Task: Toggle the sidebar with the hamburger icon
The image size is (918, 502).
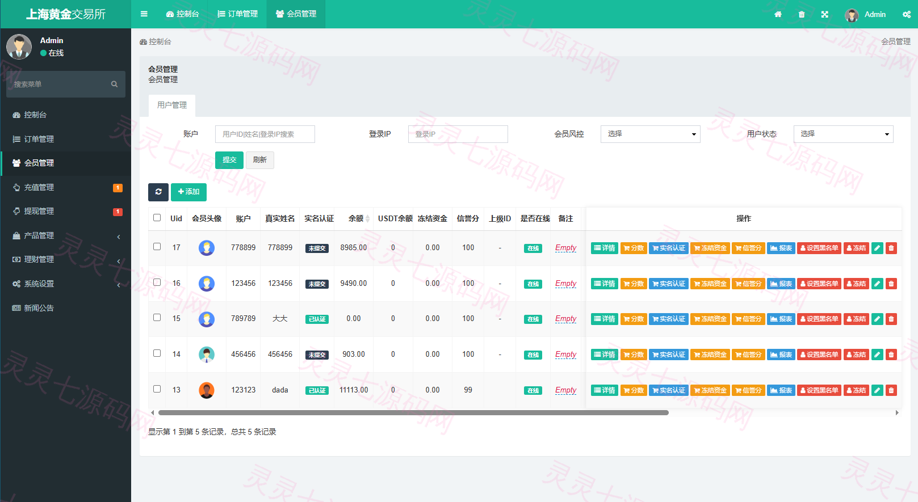Action: pos(144,14)
